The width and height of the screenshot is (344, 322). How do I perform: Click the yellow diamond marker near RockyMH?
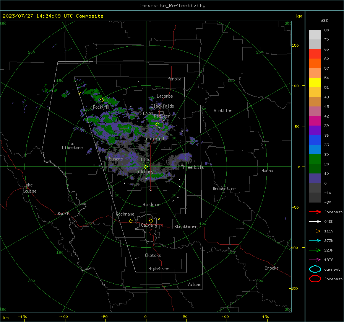[x=102, y=100]
